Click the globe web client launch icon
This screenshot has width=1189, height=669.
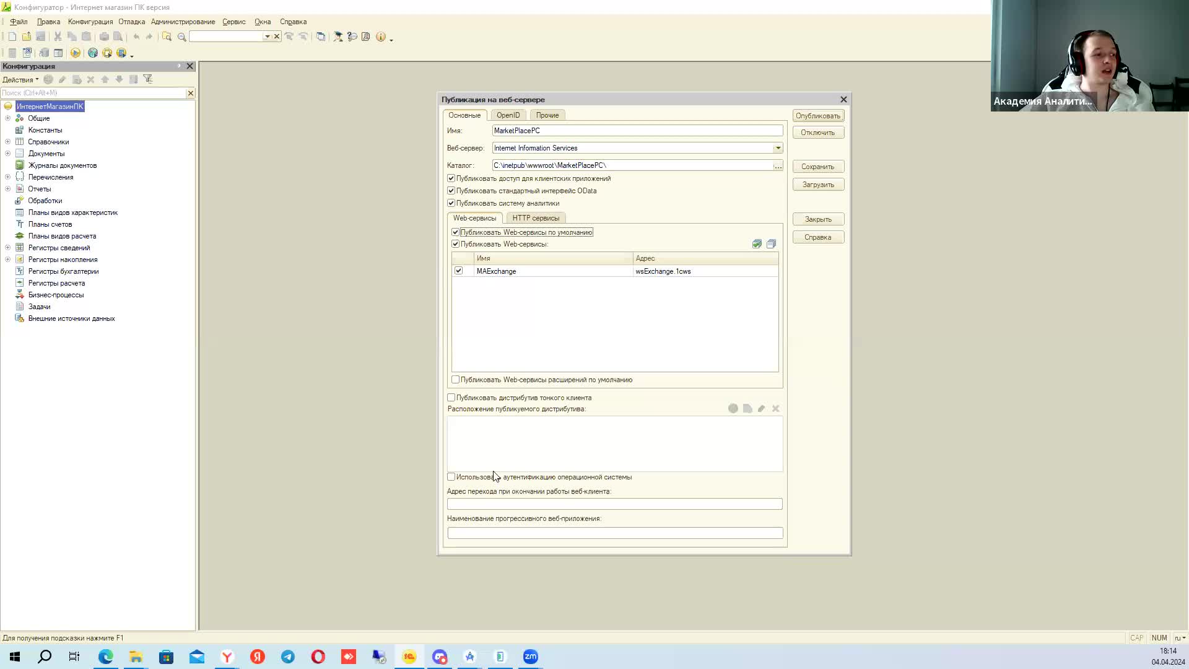click(x=93, y=53)
